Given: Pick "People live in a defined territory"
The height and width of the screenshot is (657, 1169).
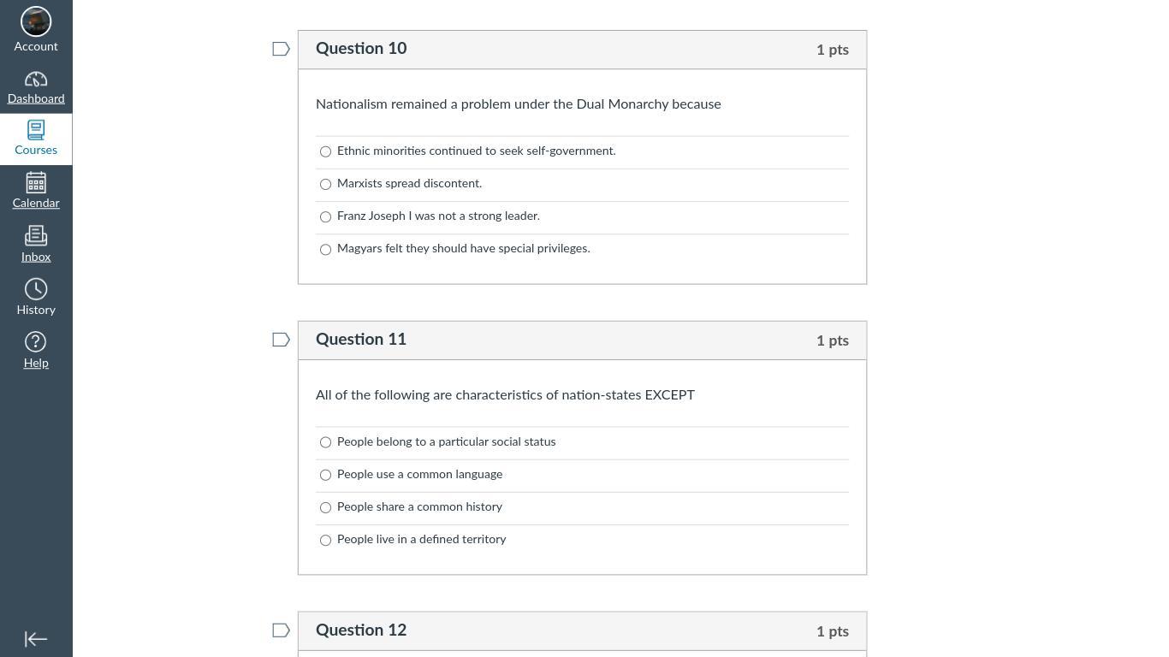Looking at the screenshot, I should point(325,541).
